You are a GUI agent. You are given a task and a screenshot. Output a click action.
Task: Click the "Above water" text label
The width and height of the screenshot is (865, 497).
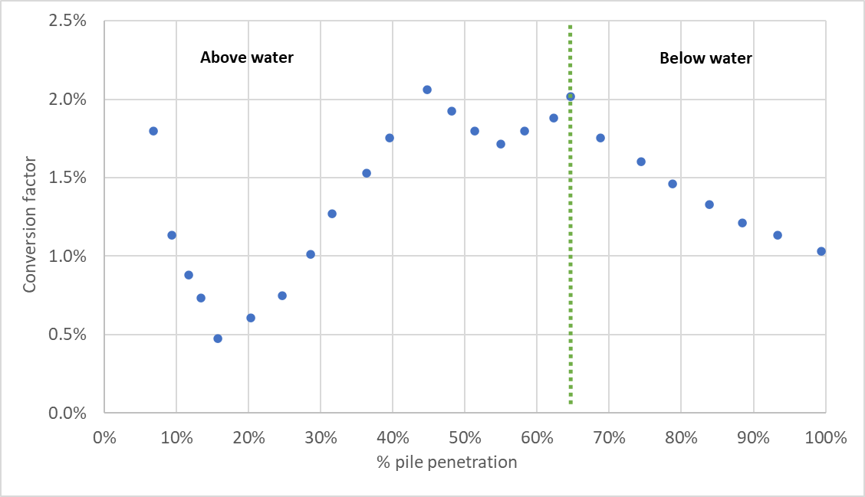click(x=246, y=57)
